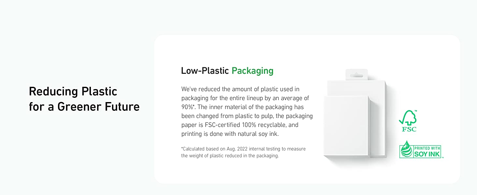Click the "90%*" figure in the paragraph

pyautogui.click(x=188, y=107)
